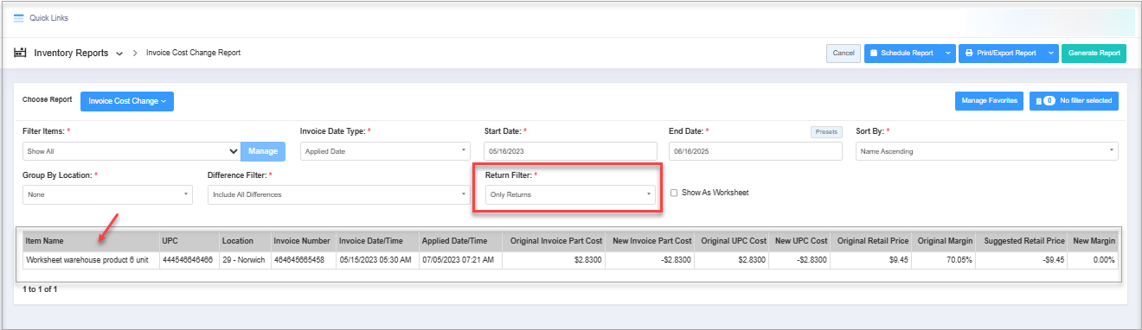Open the Sort By Name Ascending dropdown
1142x330 pixels.
point(986,151)
